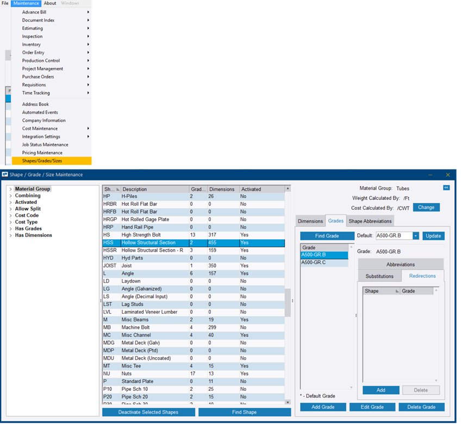462x424 pixels.
Task: Open the Time Tracking submenu
Action: point(52,93)
